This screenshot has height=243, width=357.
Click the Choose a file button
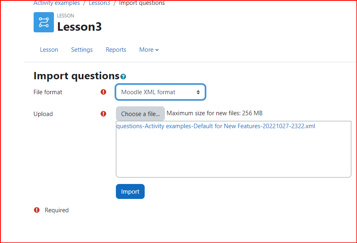tap(140, 114)
